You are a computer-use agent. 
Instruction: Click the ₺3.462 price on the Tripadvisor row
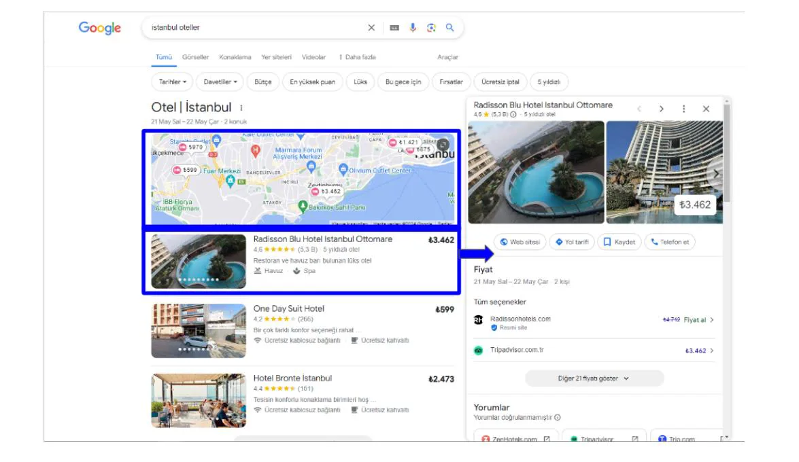coord(696,351)
